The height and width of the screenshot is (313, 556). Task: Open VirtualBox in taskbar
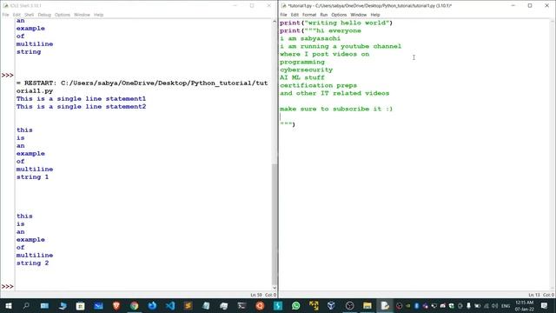point(331,305)
